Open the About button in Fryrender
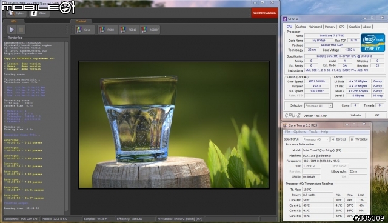Viewport: 388px width, 223px height. [39, 13]
